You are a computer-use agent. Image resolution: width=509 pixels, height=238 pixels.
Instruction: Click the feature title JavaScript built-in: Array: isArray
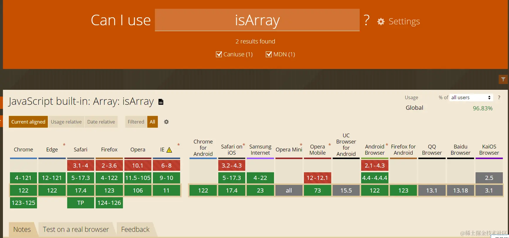coord(81,101)
